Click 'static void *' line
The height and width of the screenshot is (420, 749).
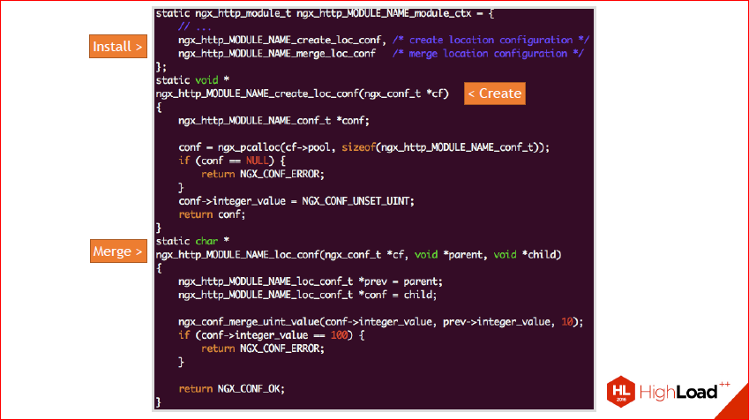pyautogui.click(x=192, y=80)
